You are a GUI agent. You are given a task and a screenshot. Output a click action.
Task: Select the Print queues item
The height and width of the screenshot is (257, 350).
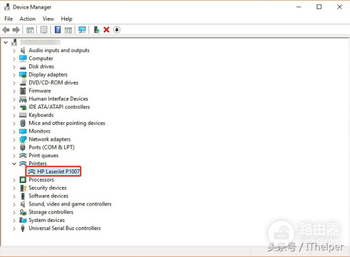pyautogui.click(x=44, y=155)
